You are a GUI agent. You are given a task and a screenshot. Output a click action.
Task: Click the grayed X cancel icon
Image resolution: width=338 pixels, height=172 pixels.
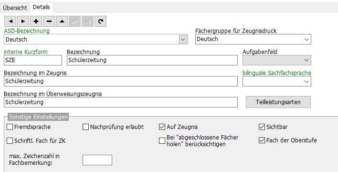click(x=87, y=21)
